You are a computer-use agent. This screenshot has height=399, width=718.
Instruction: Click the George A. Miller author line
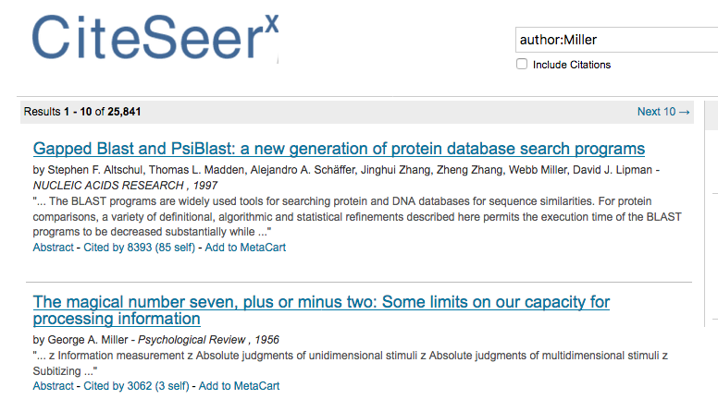coord(155,340)
